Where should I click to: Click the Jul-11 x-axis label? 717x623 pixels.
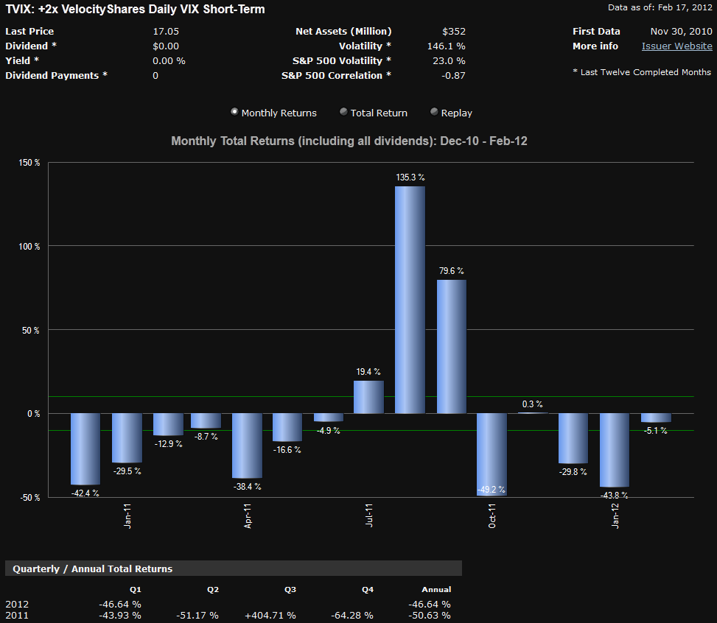(369, 515)
